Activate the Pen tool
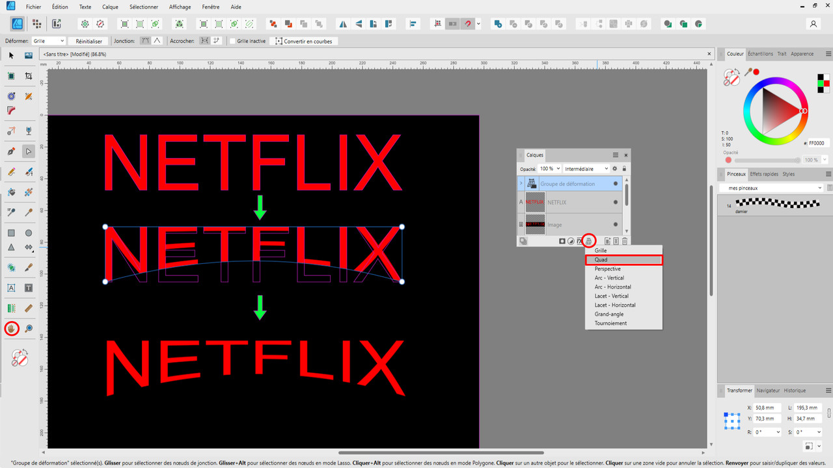The height and width of the screenshot is (468, 833). tap(11, 151)
